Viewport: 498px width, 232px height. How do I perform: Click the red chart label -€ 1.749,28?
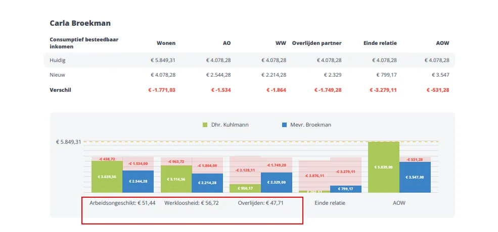(277, 165)
